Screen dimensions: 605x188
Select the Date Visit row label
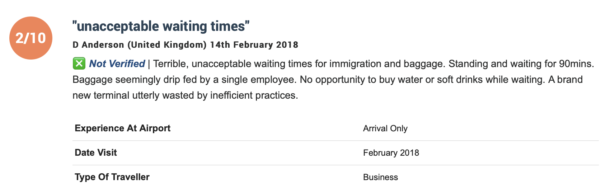96,153
